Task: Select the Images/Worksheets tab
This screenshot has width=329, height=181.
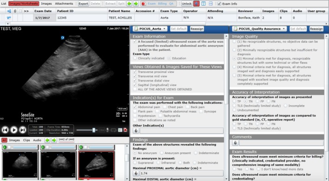Action: point(24,4)
